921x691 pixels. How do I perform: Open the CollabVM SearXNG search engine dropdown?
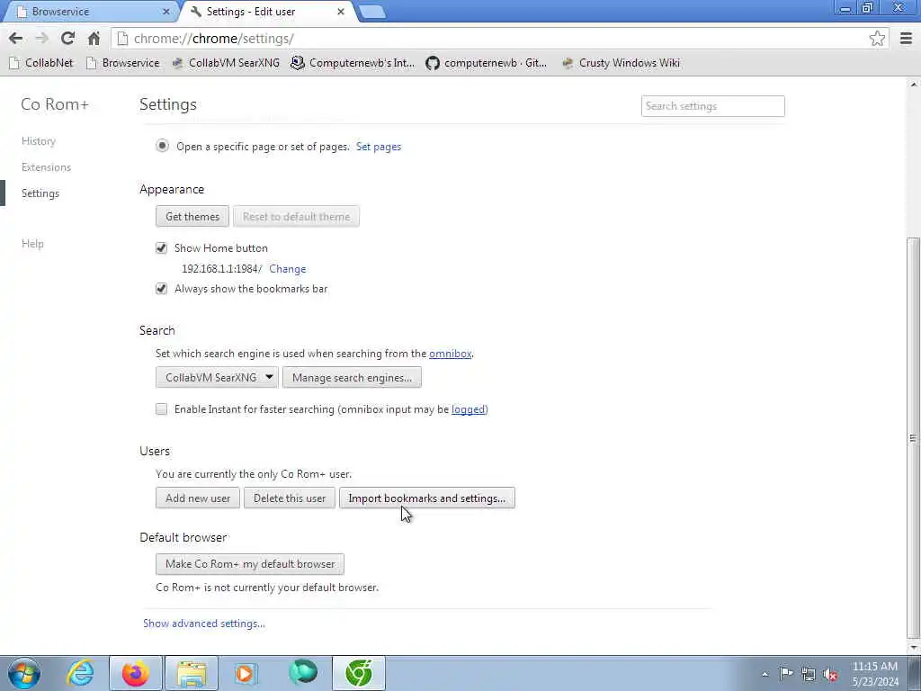coord(217,377)
